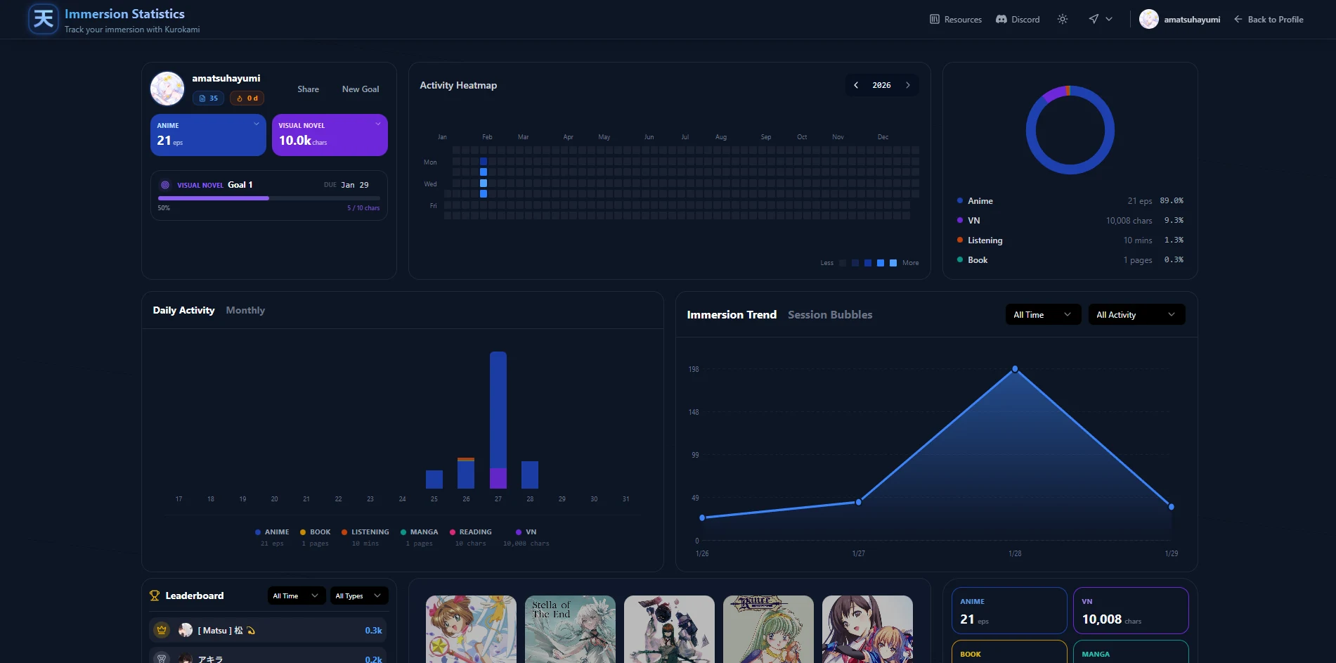Viewport: 1336px width, 663px height.
Task: Open [ Matsu ] 松 leaderboard entry
Action: (268, 630)
